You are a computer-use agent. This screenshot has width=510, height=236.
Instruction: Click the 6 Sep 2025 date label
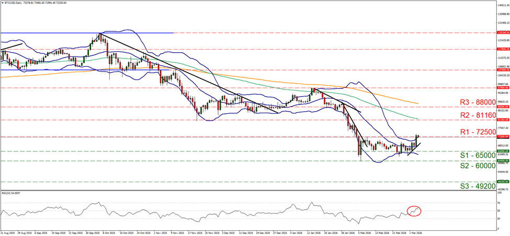pyautogui.click(x=41, y=233)
